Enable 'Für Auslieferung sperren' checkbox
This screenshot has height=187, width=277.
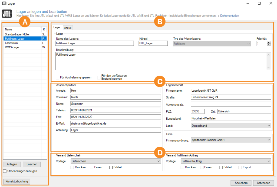tap(57, 78)
